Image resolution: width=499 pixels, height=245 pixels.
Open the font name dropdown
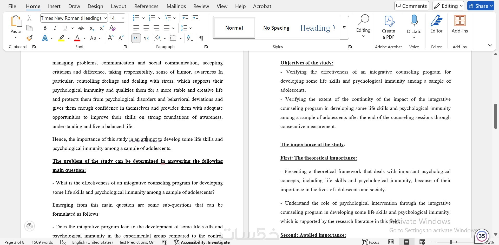point(105,18)
